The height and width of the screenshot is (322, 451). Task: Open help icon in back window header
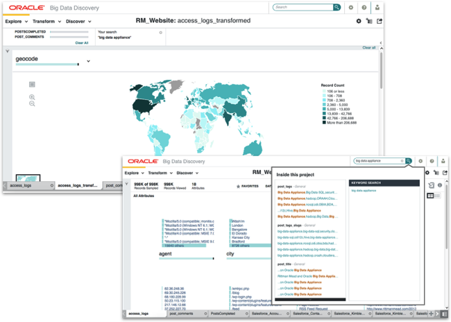point(364,8)
